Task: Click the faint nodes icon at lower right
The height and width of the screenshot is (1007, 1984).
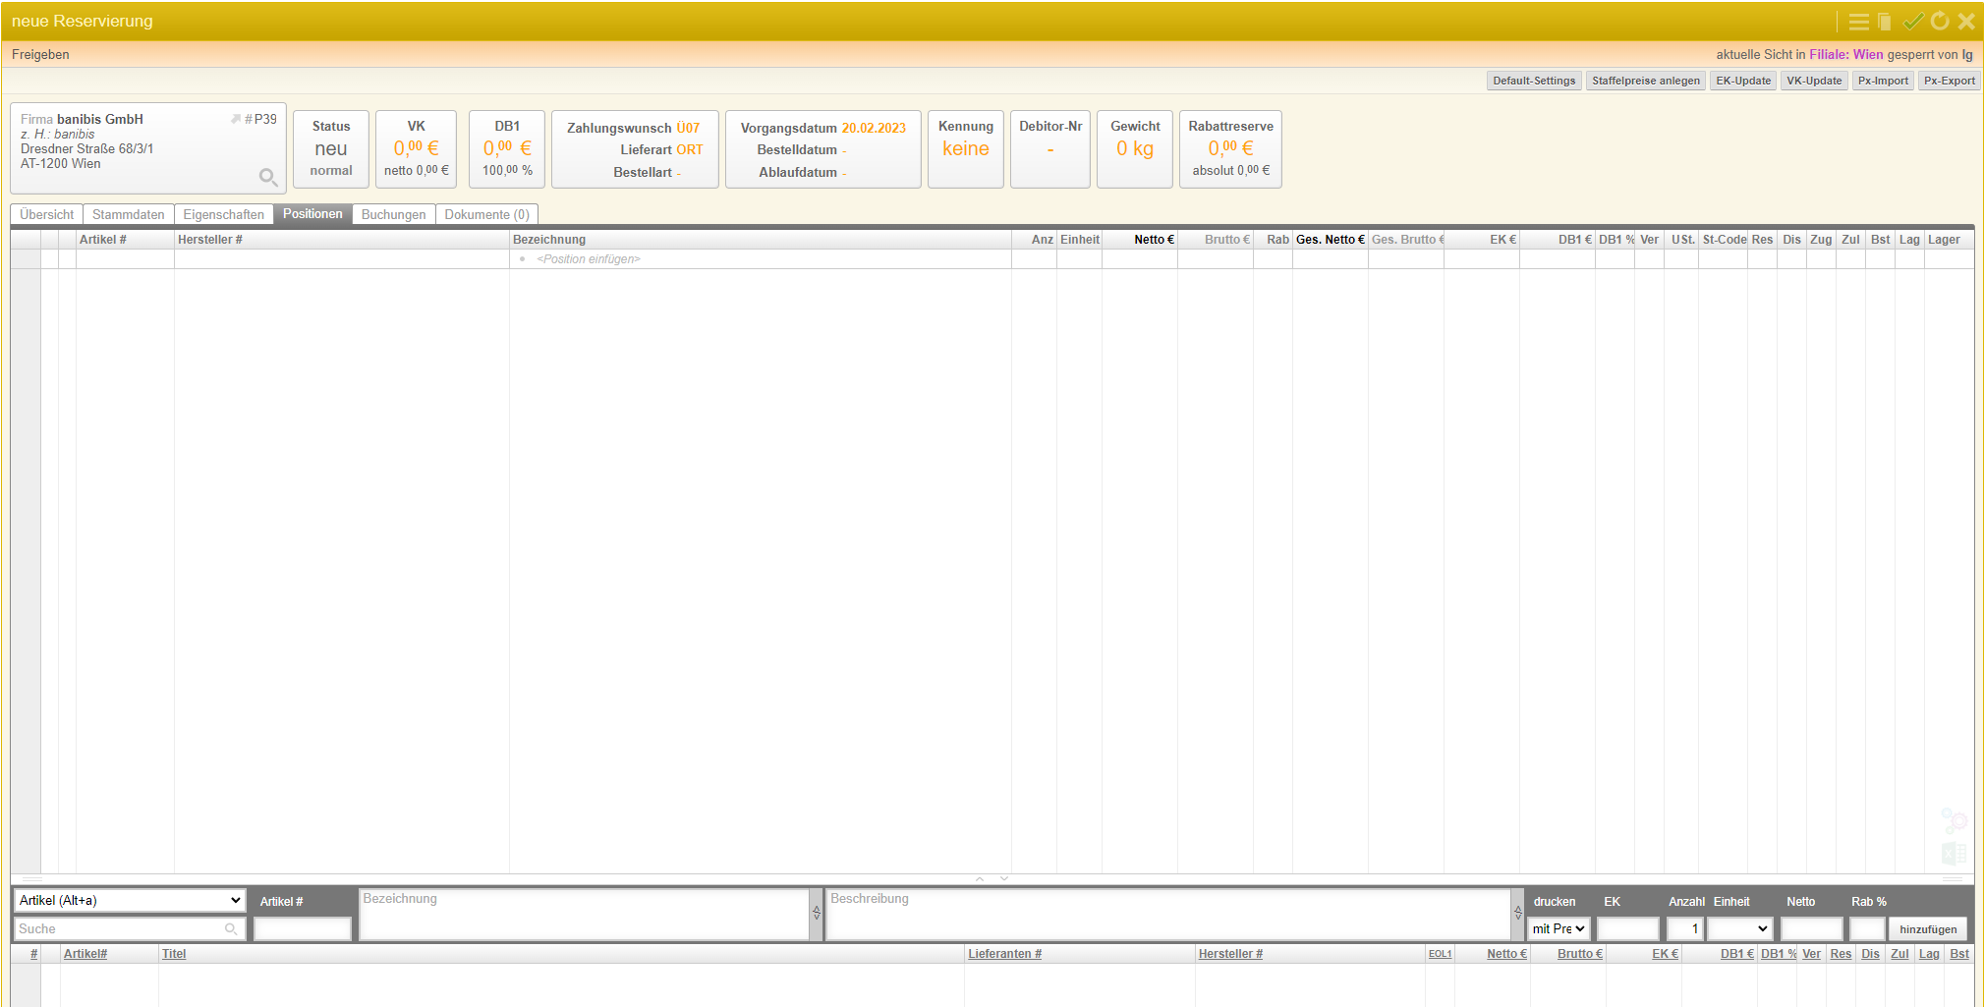Action: [x=1954, y=820]
